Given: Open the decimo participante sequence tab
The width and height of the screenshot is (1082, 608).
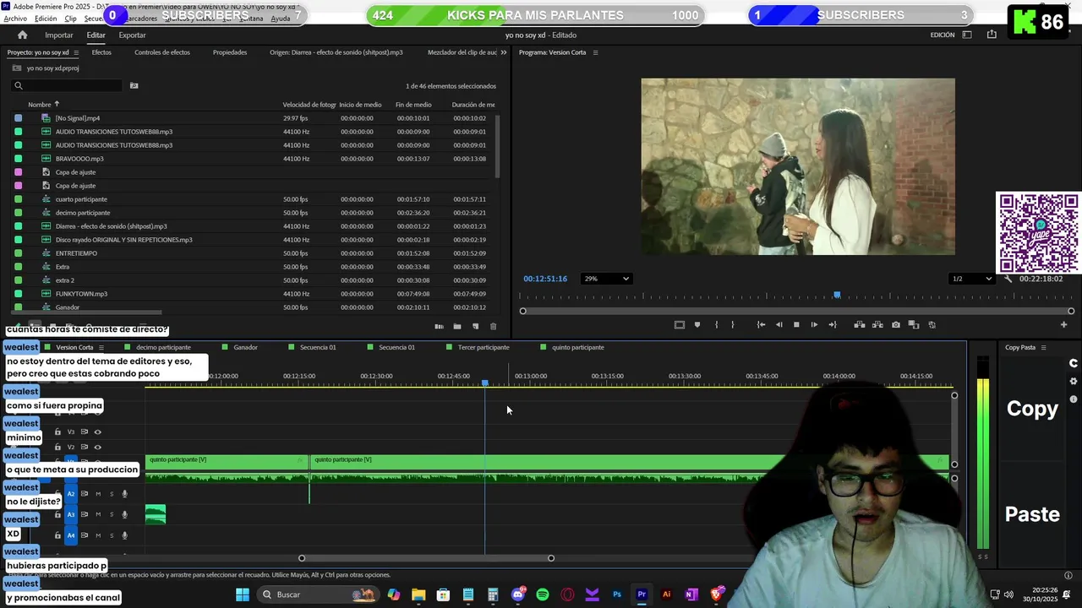Looking at the screenshot, I should [163, 347].
